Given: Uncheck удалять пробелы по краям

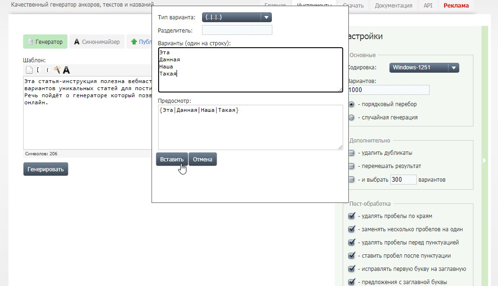Looking at the screenshot, I should pos(351,216).
